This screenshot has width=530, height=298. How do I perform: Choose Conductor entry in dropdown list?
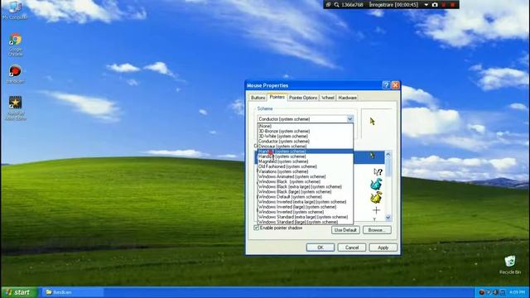tap(306, 142)
